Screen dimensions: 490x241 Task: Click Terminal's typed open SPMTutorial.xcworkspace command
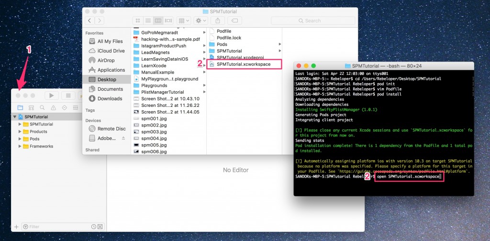pyautogui.click(x=408, y=177)
